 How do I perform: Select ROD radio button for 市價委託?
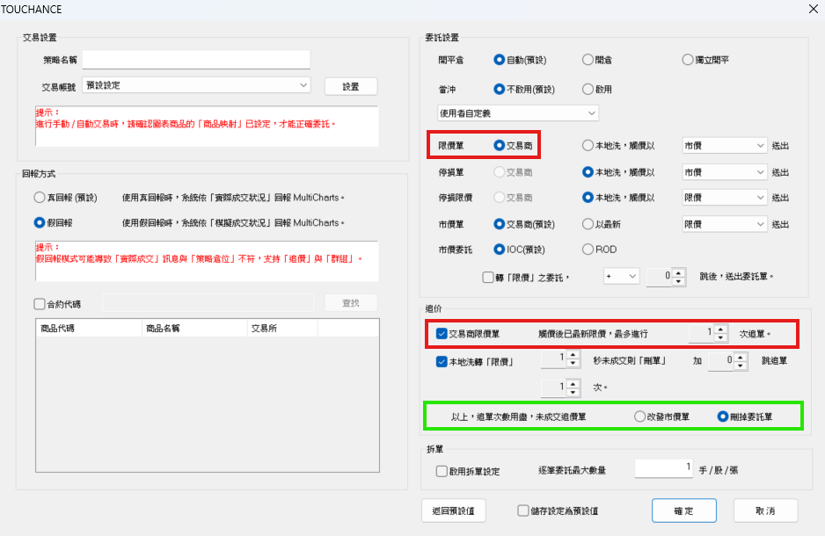tap(588, 250)
